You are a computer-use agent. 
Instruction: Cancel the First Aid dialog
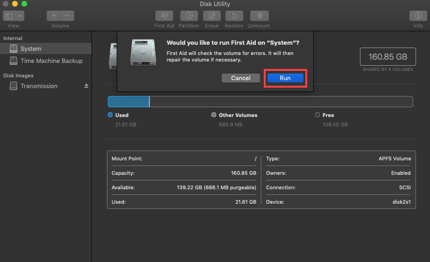[241, 78]
